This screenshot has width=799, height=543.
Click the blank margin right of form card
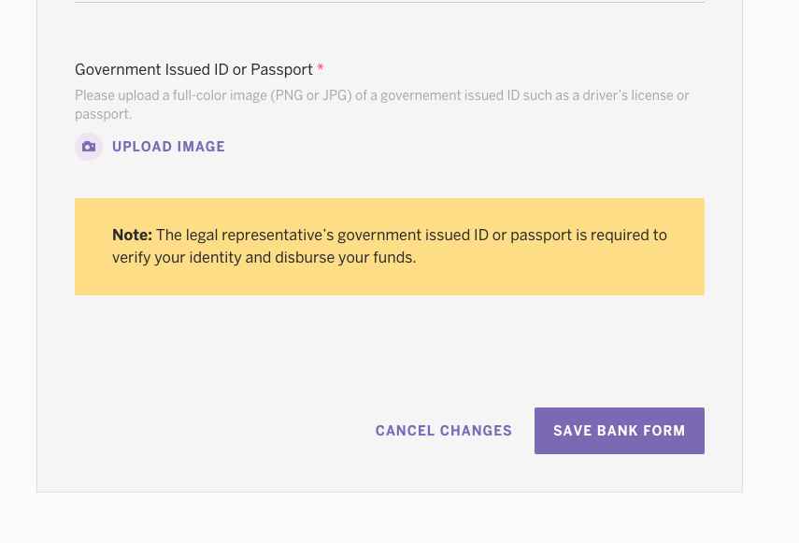tap(771, 245)
